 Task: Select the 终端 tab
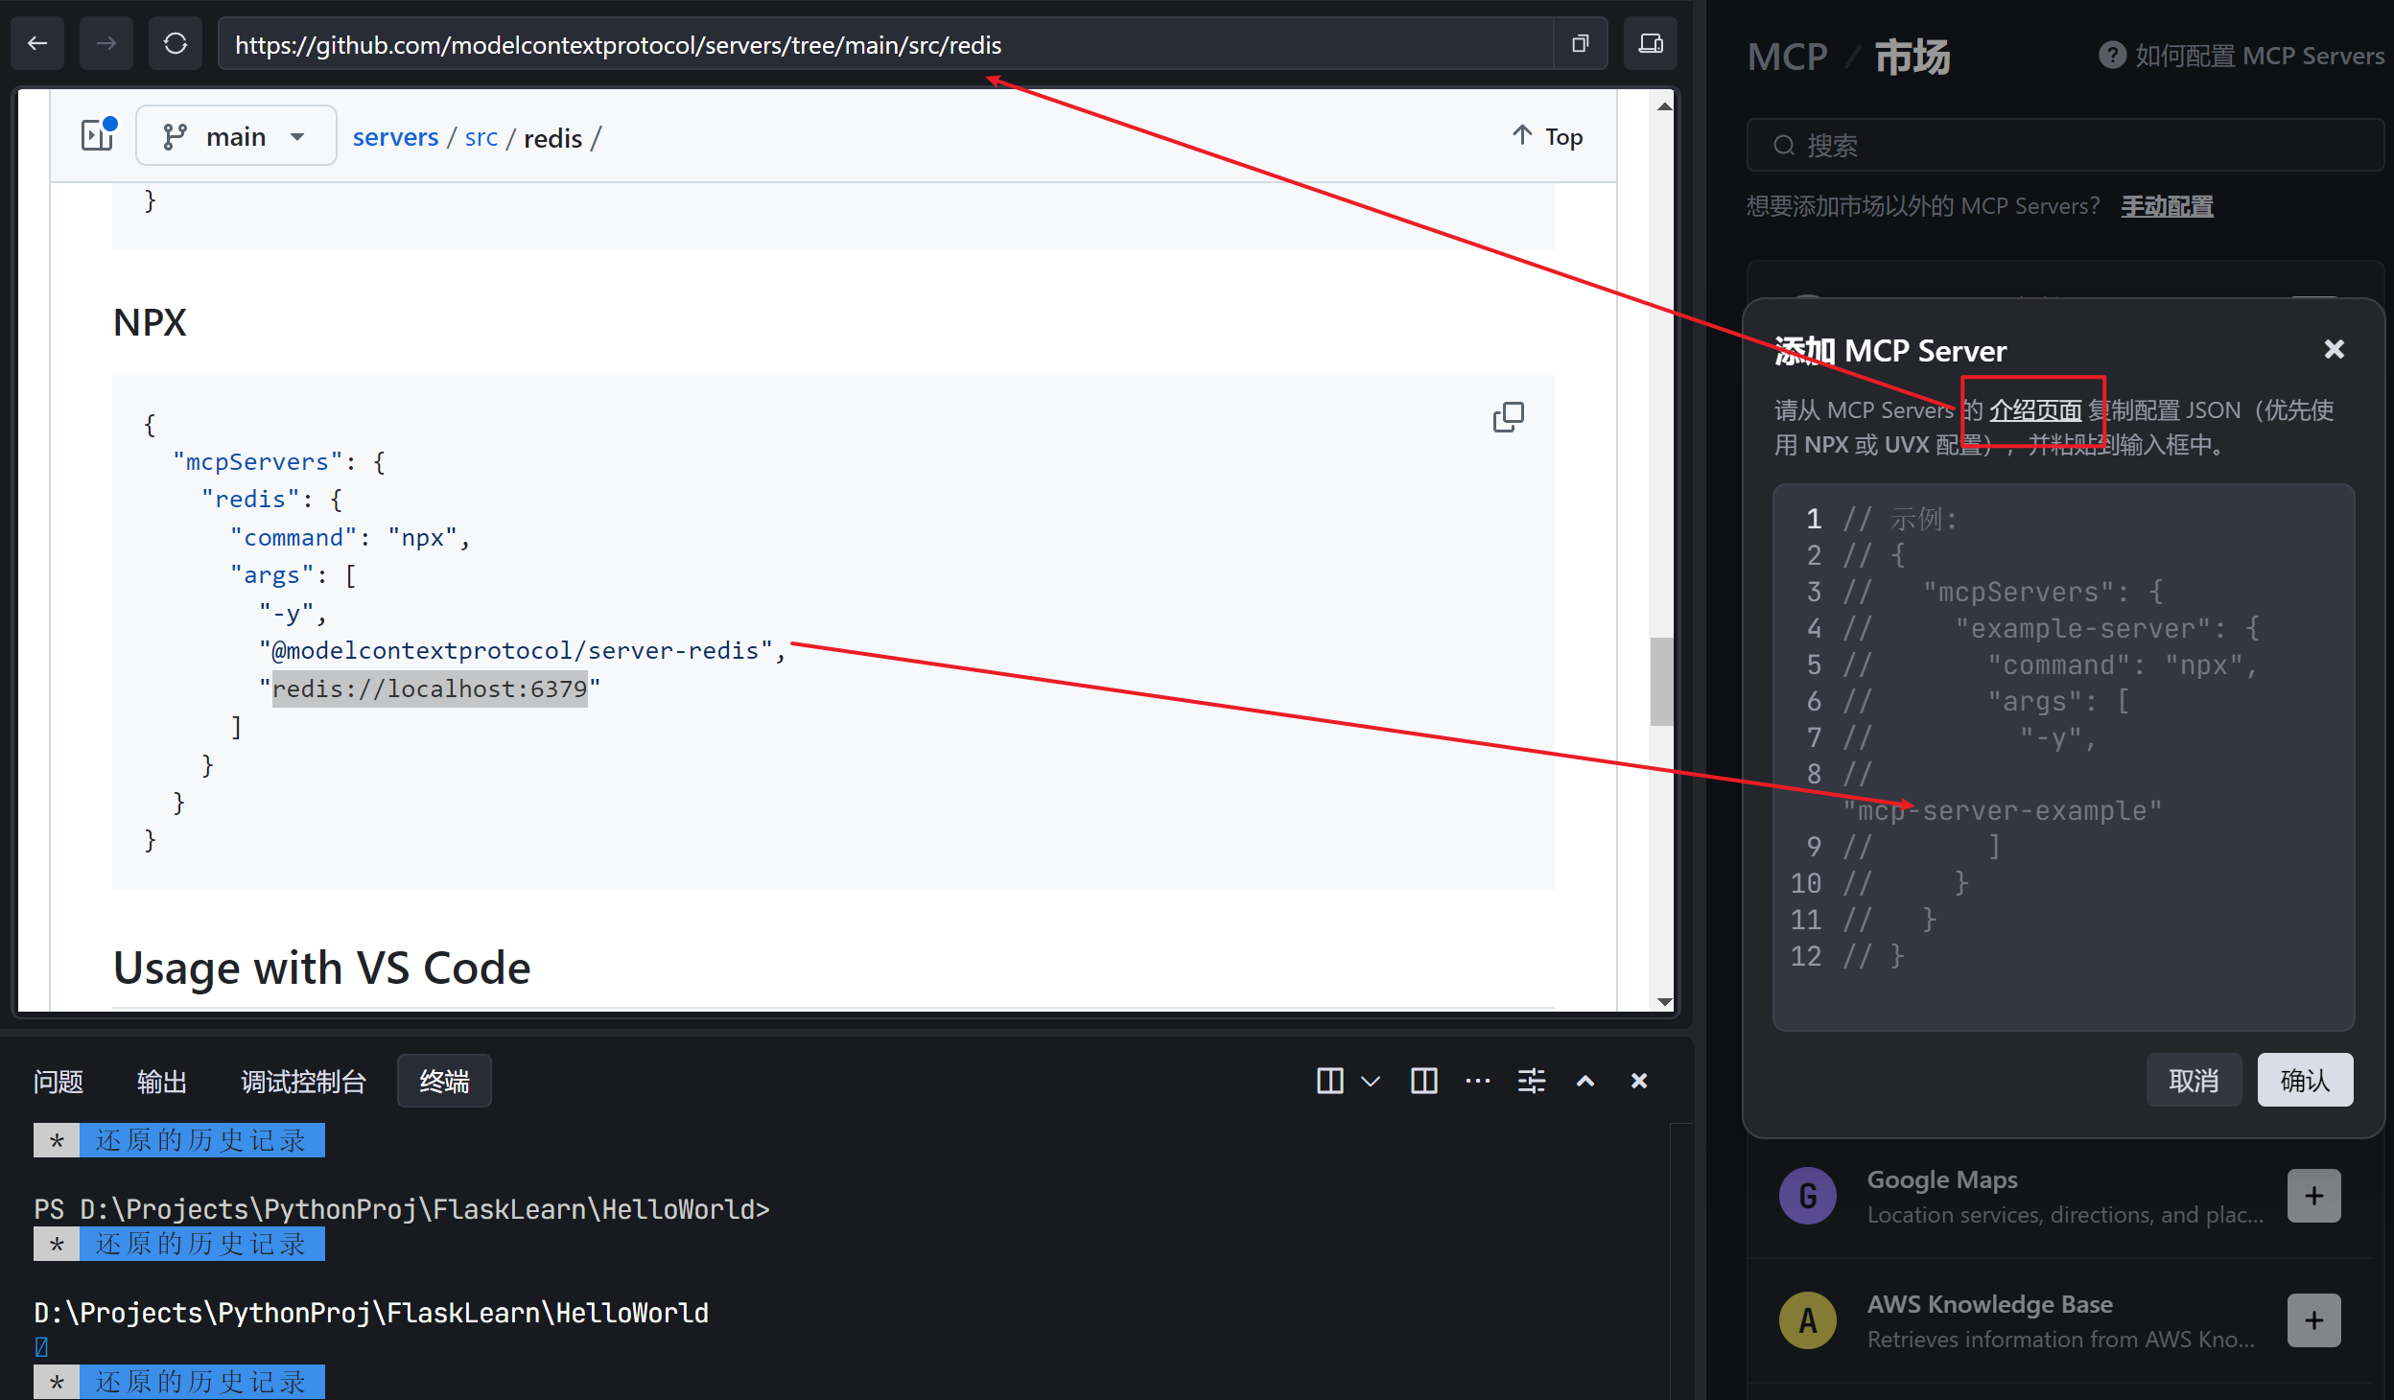point(444,1081)
